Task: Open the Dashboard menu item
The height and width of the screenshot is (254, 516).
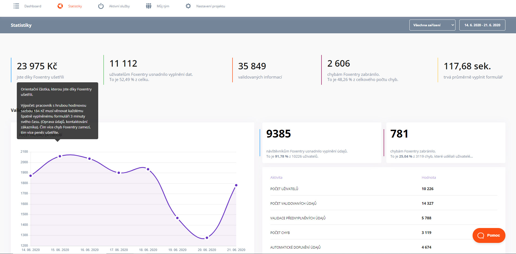Action: pyautogui.click(x=33, y=6)
